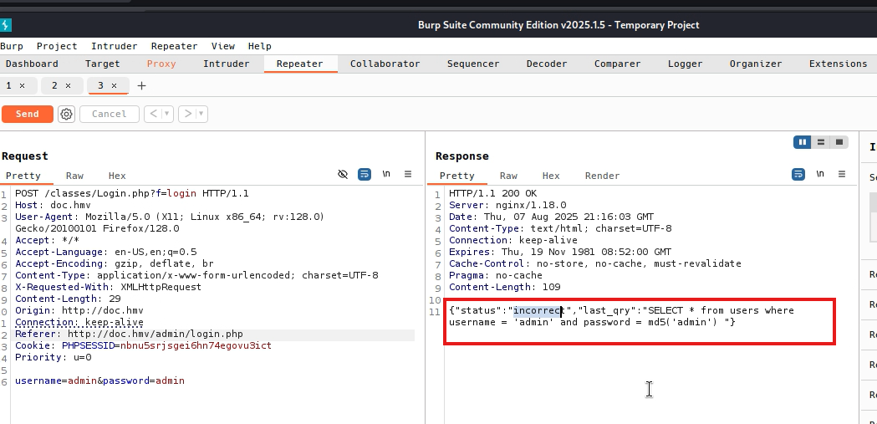Select top-bottom split layout icon

[820, 142]
